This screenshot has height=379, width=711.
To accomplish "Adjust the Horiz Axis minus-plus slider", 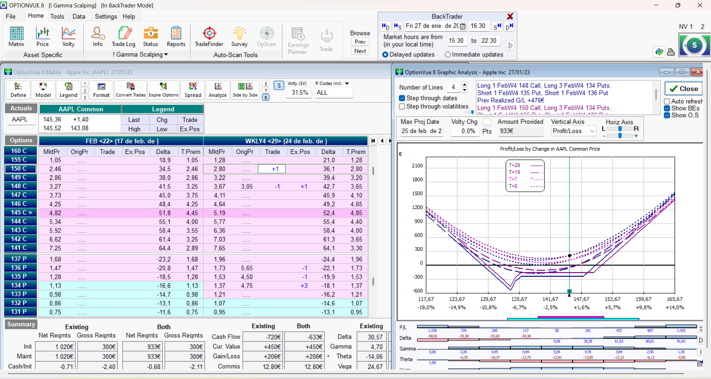I will coord(620,136).
